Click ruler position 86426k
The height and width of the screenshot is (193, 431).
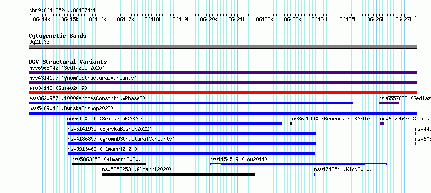coord(376,19)
